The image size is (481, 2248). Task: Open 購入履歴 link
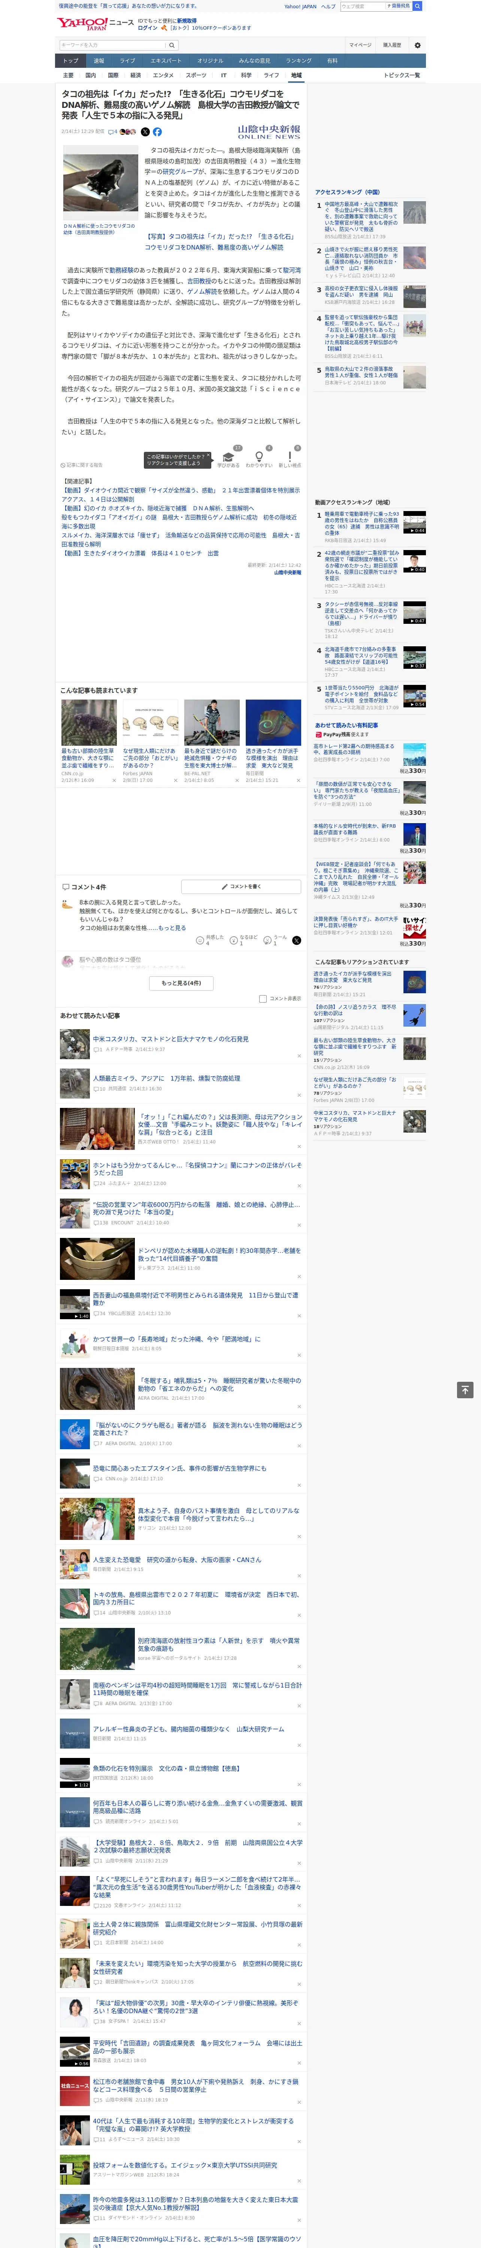(392, 45)
